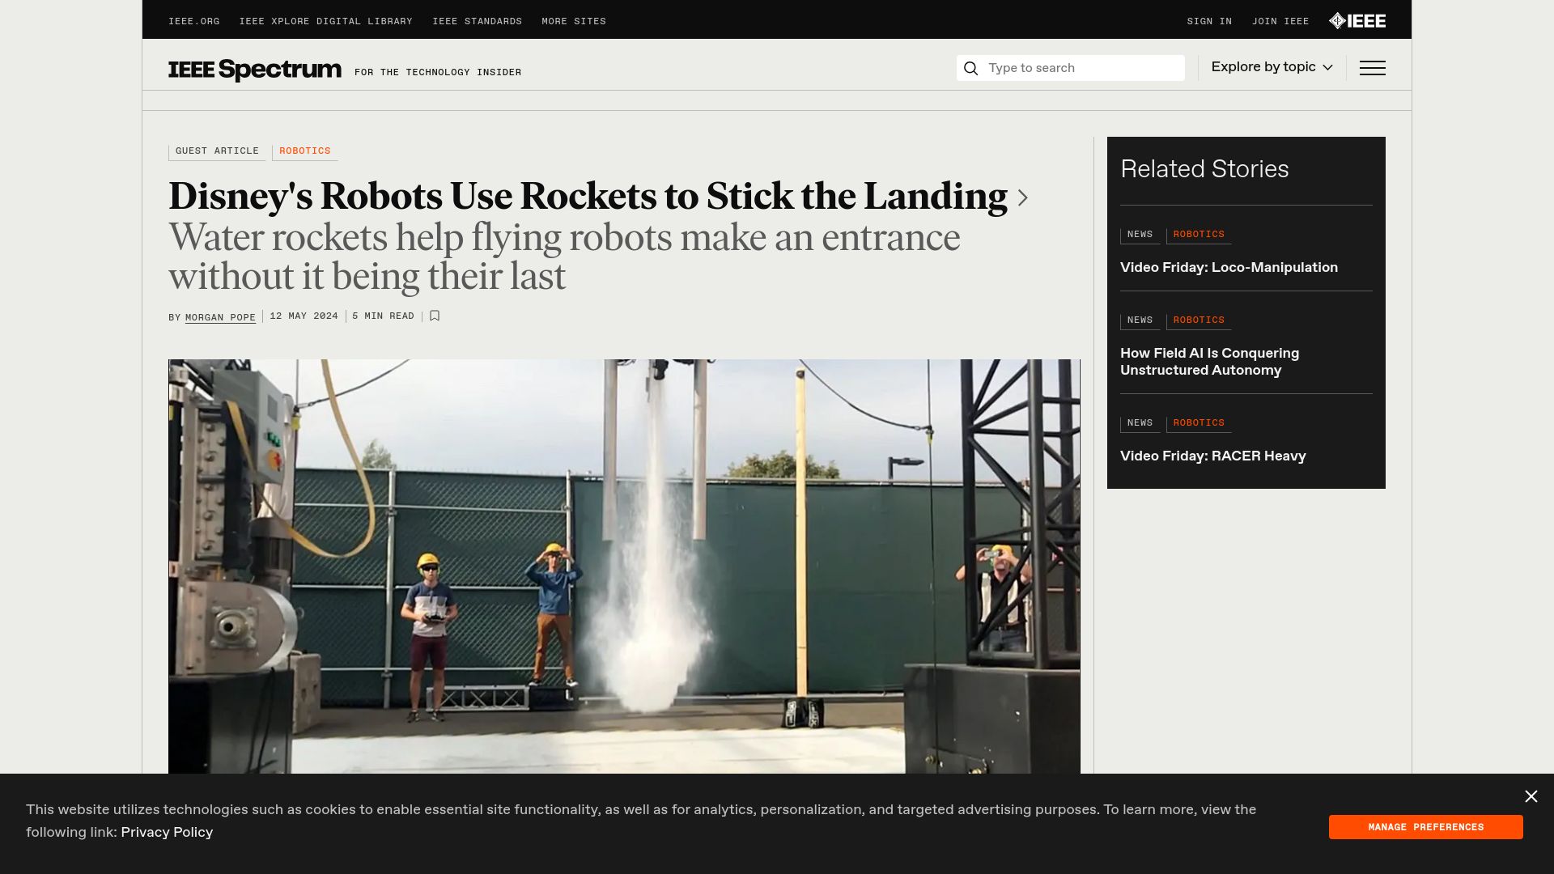
Task: Click the 'For the Technology Insider' tagline
Action: [x=438, y=73]
